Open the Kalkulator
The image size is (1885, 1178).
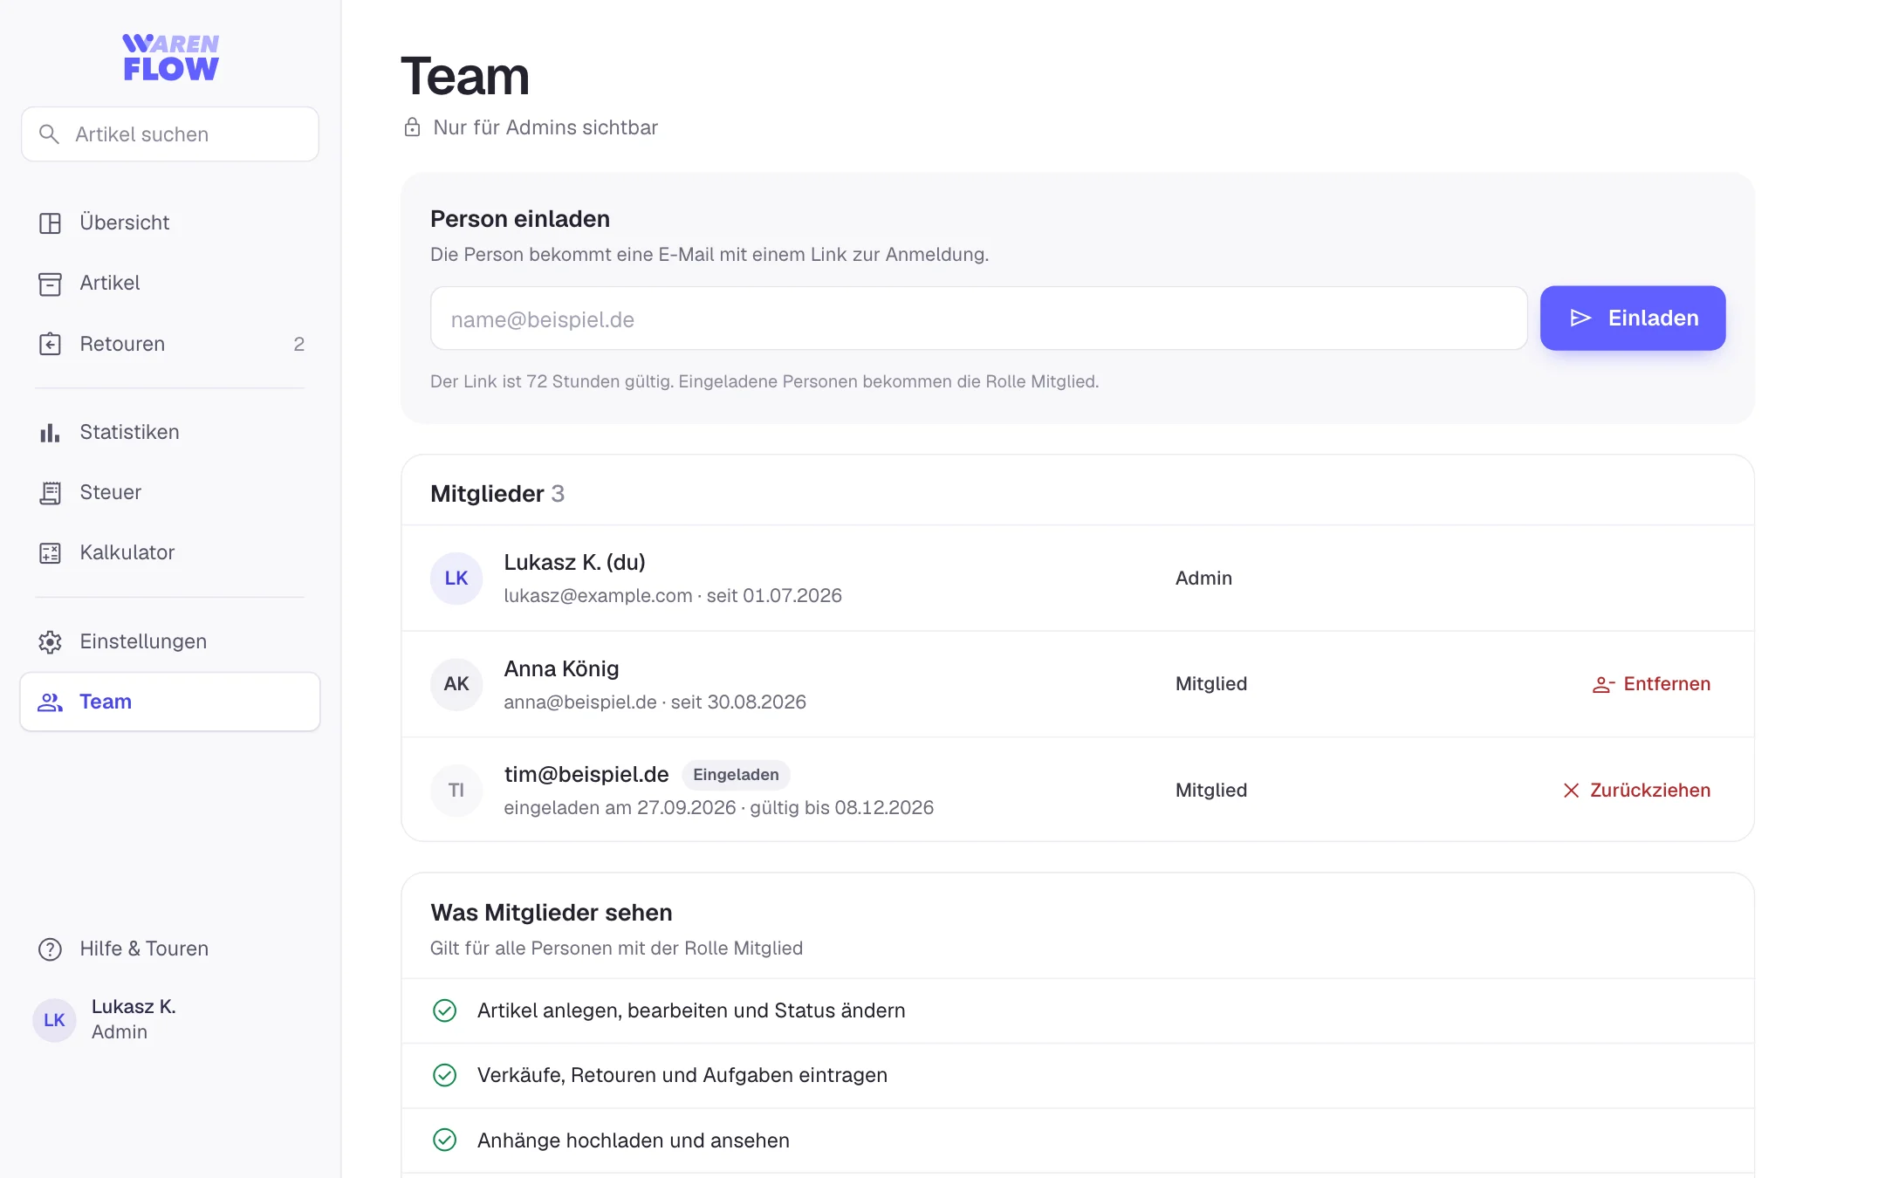point(170,552)
